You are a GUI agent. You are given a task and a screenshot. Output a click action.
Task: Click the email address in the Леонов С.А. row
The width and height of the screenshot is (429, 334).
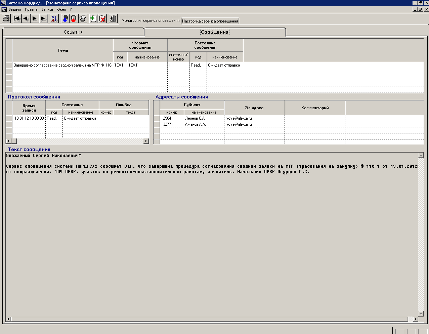click(x=254, y=118)
